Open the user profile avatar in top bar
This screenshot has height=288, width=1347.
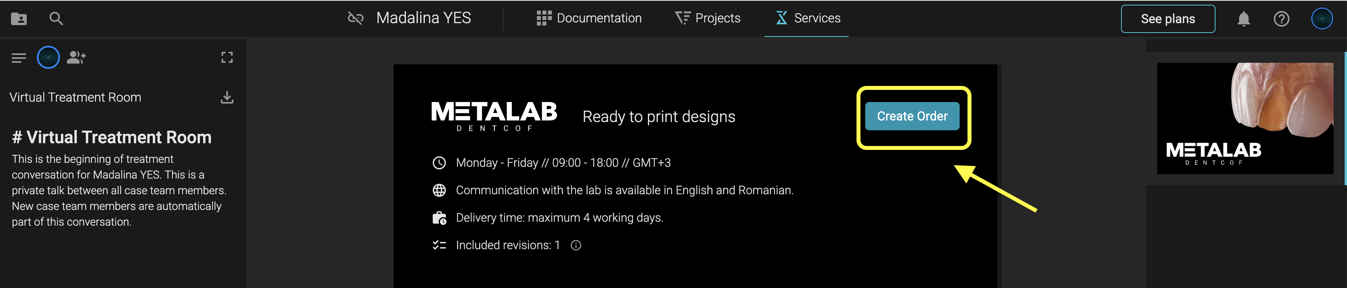pyautogui.click(x=1322, y=19)
